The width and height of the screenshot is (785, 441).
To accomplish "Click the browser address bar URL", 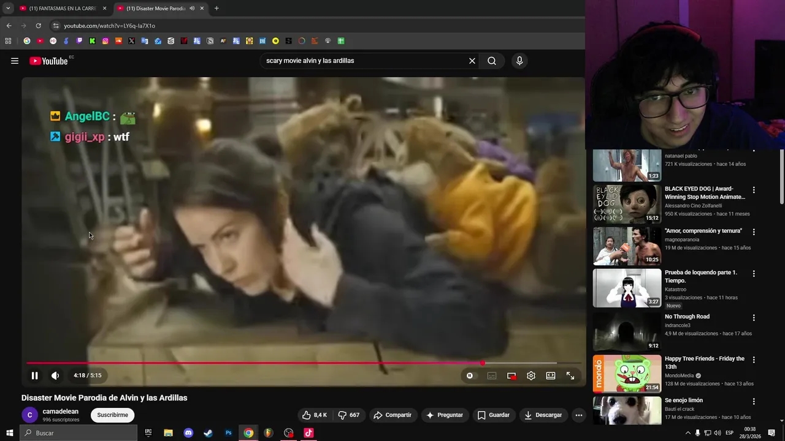I will click(x=110, y=26).
